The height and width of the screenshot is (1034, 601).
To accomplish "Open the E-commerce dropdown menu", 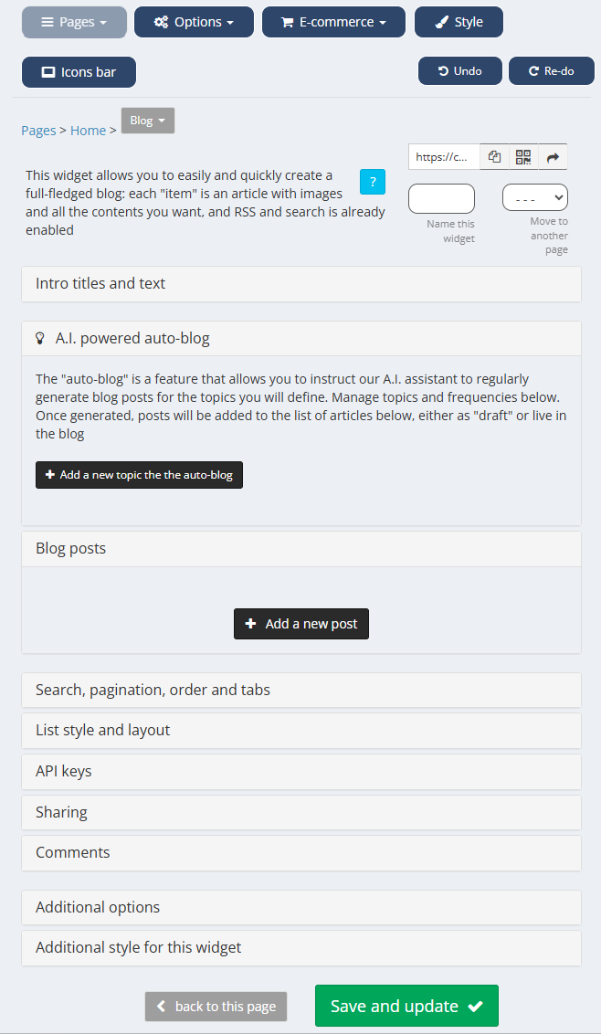I will click(x=333, y=22).
